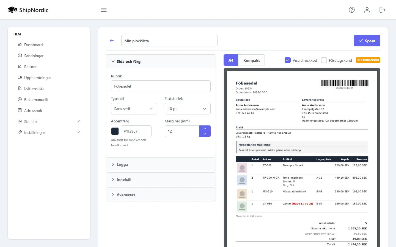Toggle the hamburger menu icon

(x=104, y=10)
